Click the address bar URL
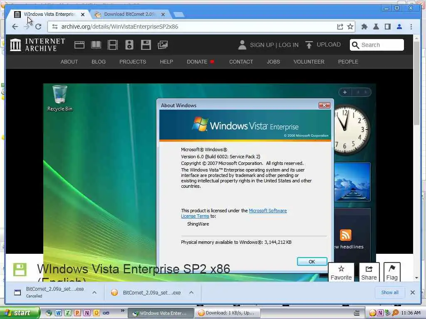426x319 pixels. tap(120, 27)
